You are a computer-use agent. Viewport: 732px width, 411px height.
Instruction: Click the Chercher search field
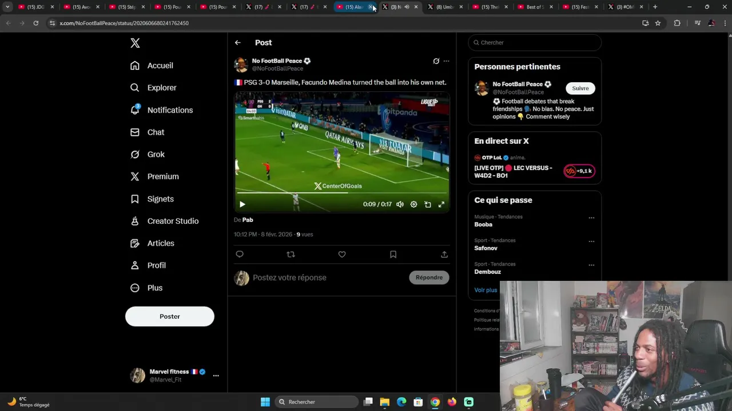[535, 42]
